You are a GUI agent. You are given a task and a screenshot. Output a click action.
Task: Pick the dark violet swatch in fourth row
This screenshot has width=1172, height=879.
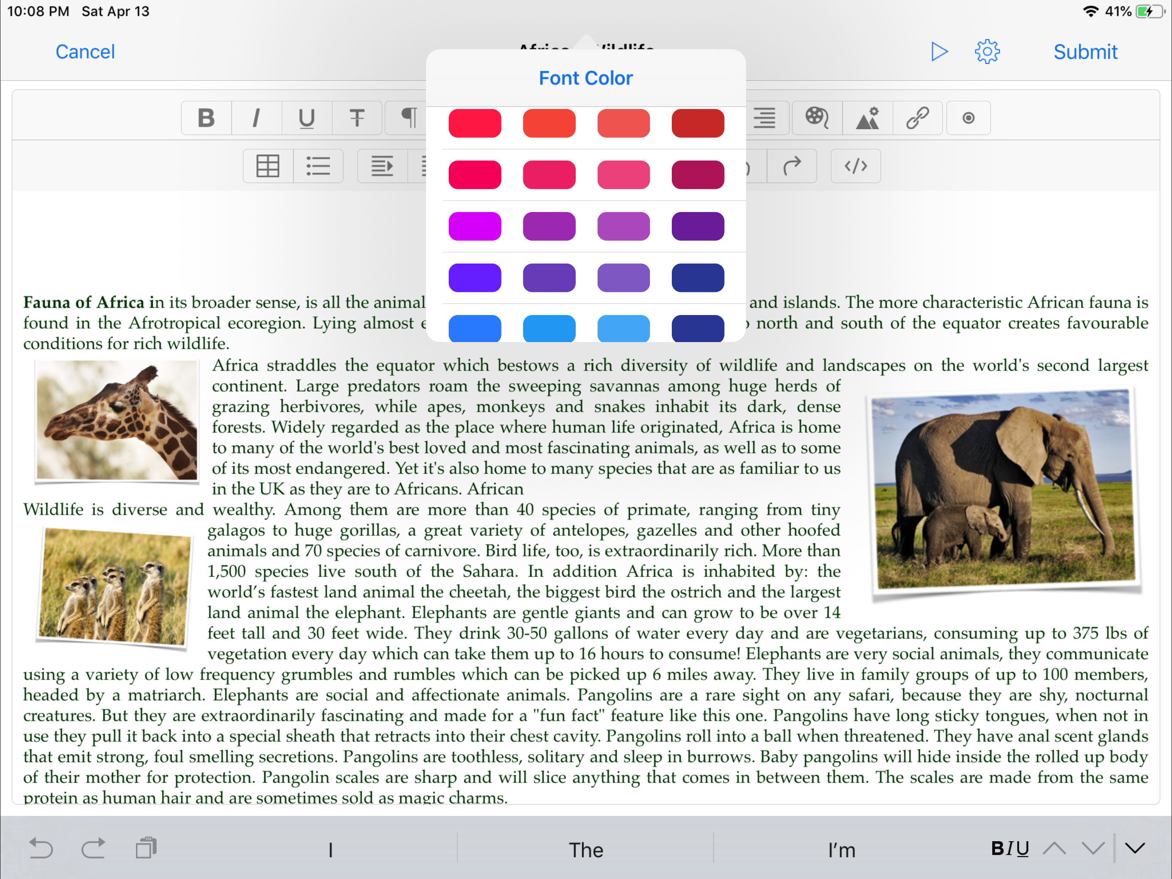pos(549,278)
